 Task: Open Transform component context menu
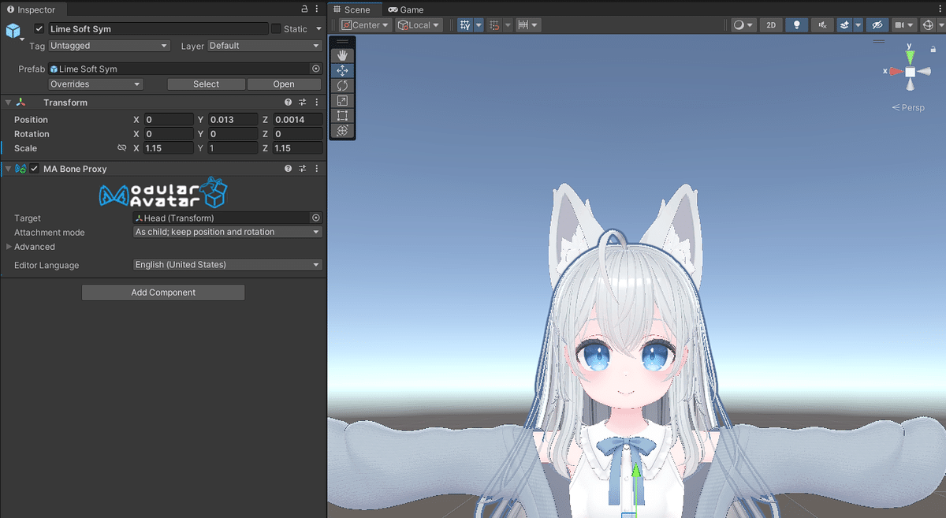(x=317, y=102)
